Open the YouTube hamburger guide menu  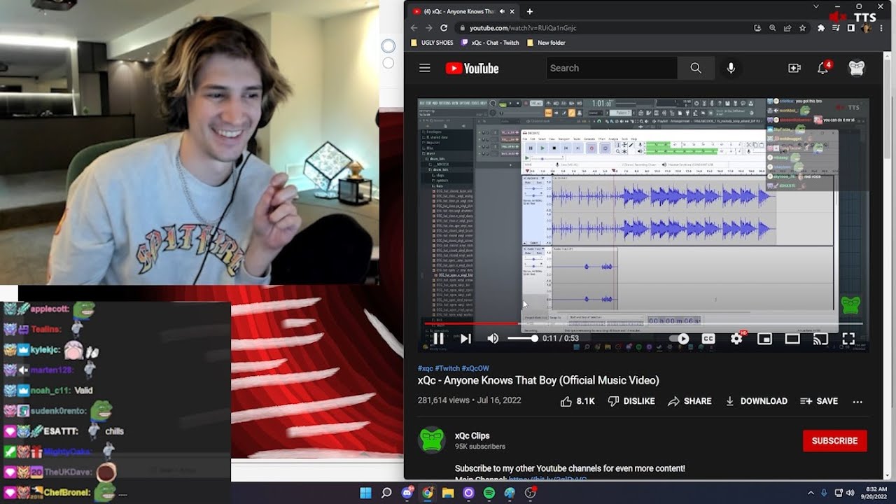(x=424, y=68)
